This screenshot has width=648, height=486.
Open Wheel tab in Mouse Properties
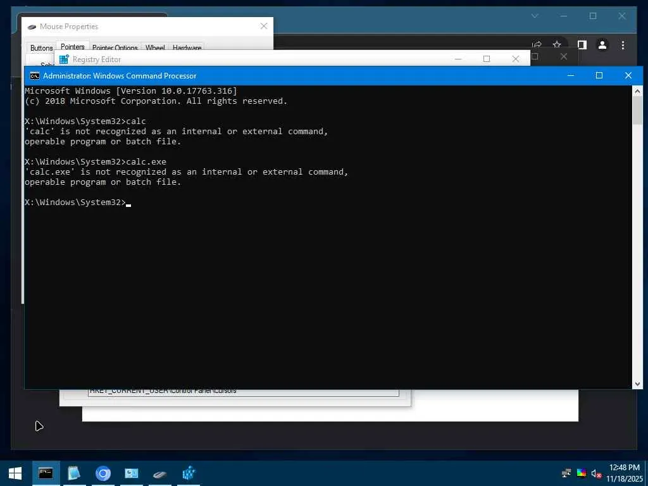tap(155, 48)
